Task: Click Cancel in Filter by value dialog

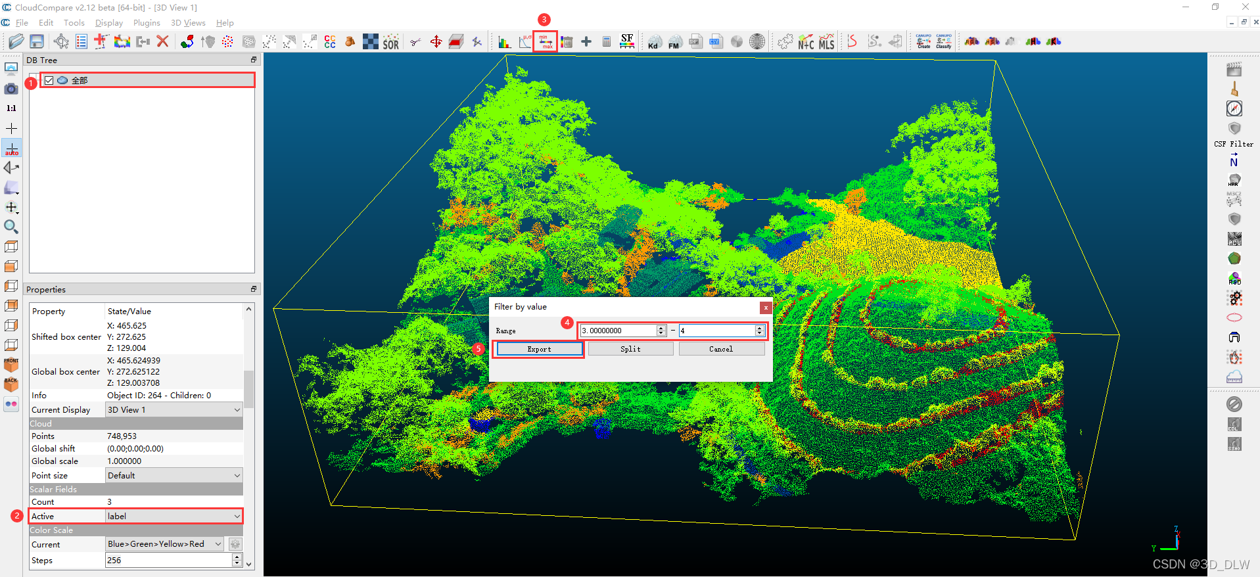Action: pyautogui.click(x=721, y=349)
